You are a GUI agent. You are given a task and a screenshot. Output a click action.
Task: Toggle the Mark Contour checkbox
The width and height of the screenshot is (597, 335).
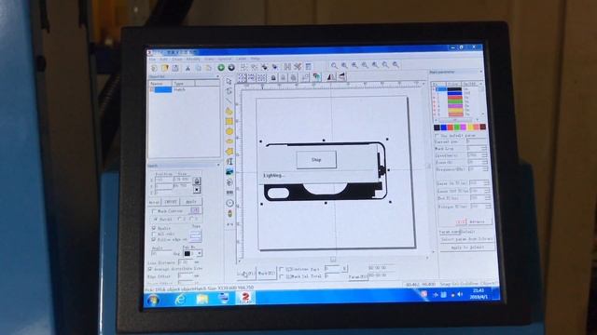154,211
